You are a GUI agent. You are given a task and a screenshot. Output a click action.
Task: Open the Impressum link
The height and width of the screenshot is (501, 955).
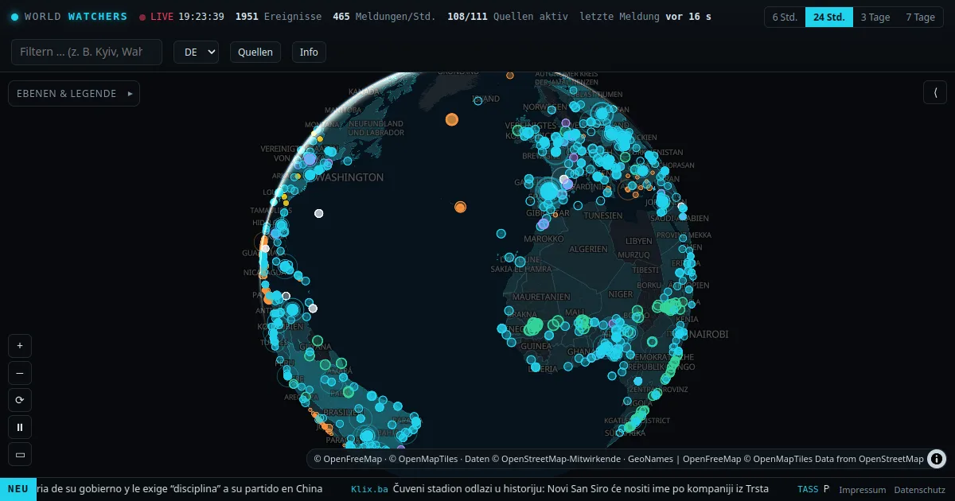862,490
